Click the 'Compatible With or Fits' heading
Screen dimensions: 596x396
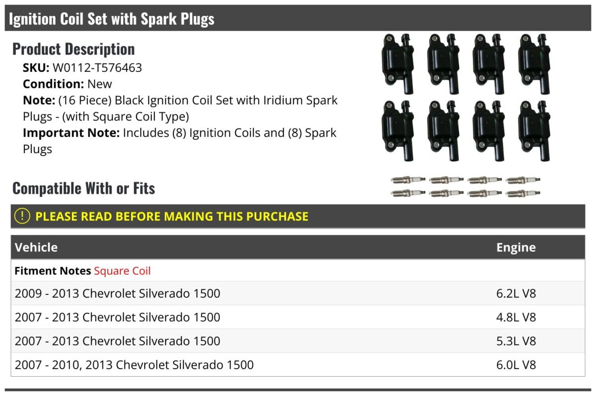(x=83, y=188)
